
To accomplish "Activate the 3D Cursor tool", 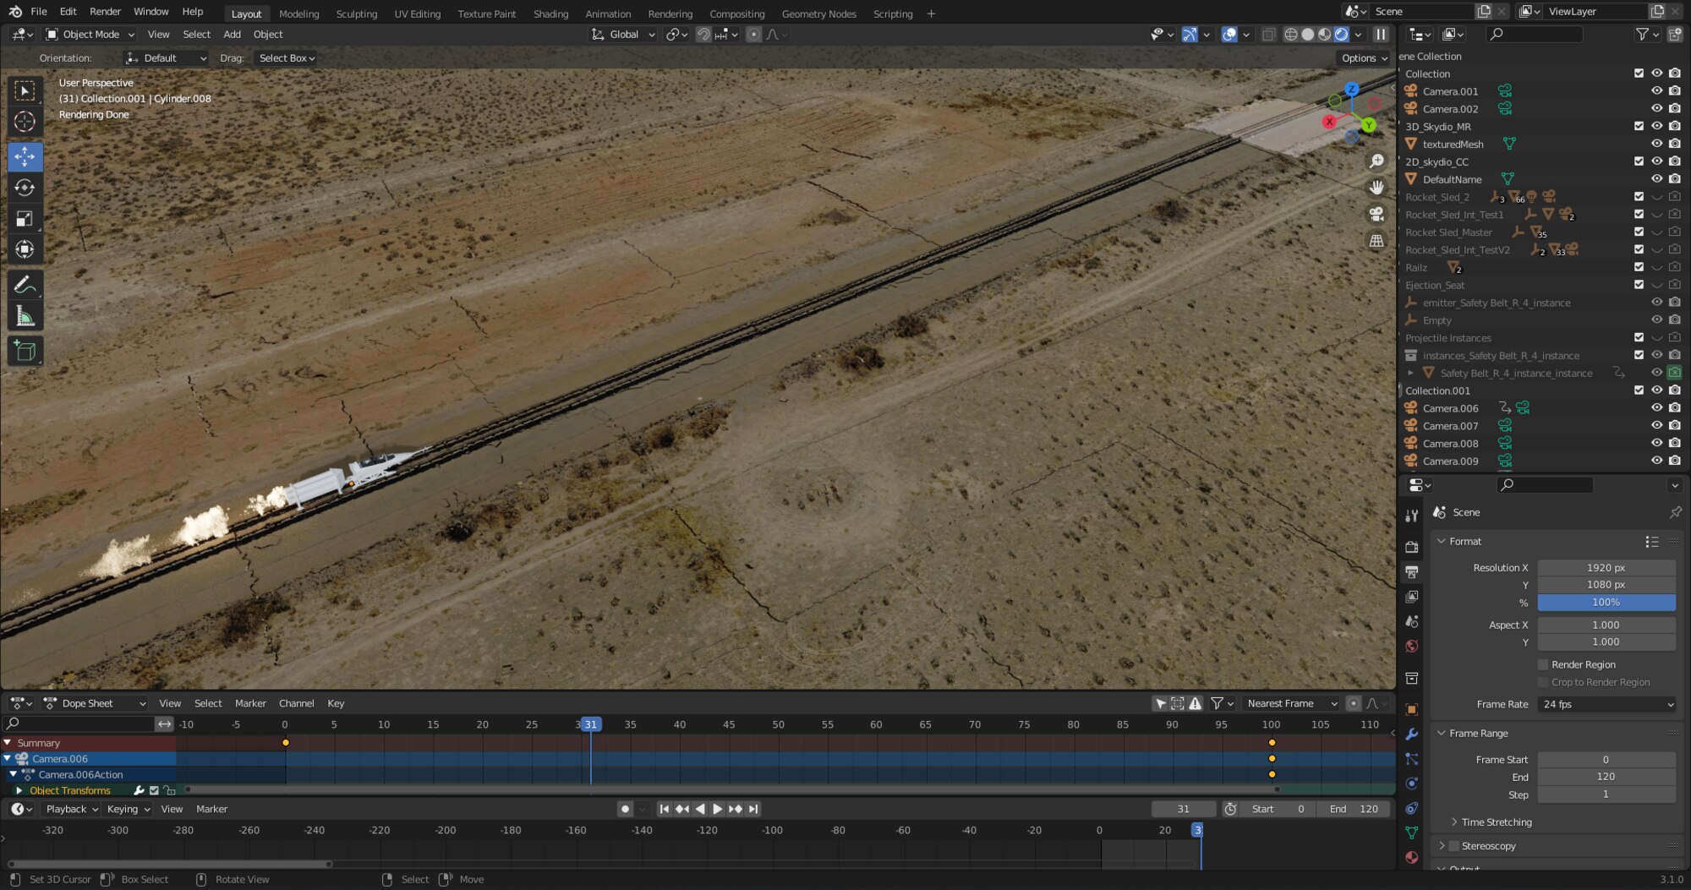I will coord(25,122).
